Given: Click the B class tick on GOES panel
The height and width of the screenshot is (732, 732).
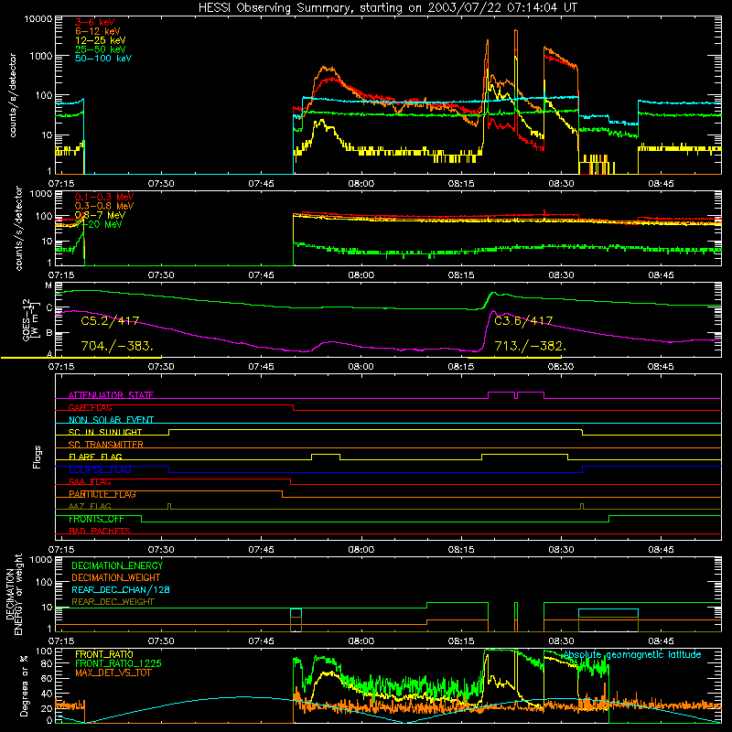Looking at the screenshot, I should [x=49, y=333].
